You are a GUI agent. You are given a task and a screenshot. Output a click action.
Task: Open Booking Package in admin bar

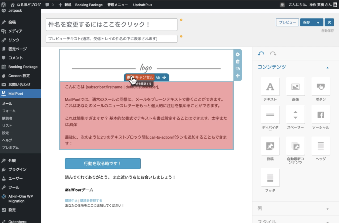coord(89,5)
